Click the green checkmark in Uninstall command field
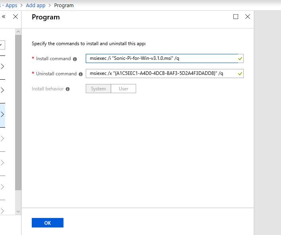Screen dimensions: 281x235 tap(240, 74)
